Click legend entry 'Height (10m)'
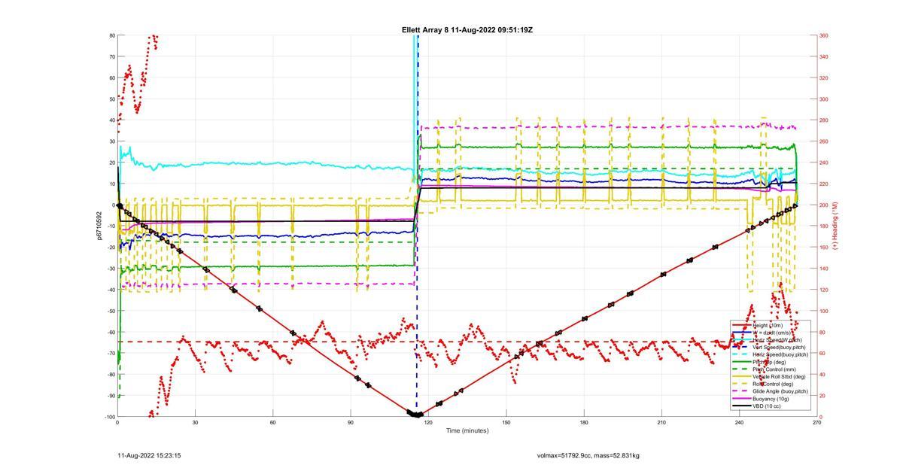 pos(768,326)
